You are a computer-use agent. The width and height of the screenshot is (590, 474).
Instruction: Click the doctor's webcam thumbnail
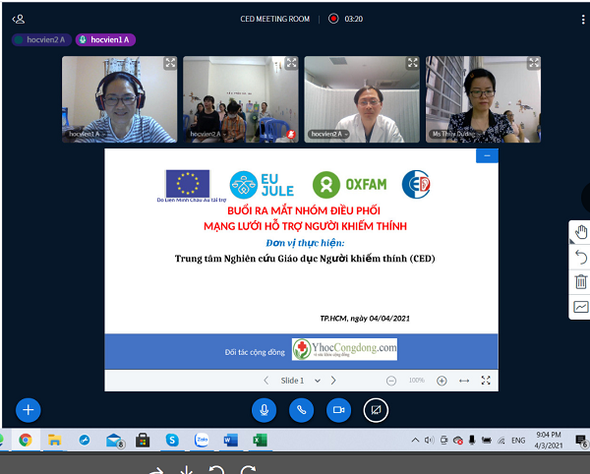pyautogui.click(x=362, y=99)
